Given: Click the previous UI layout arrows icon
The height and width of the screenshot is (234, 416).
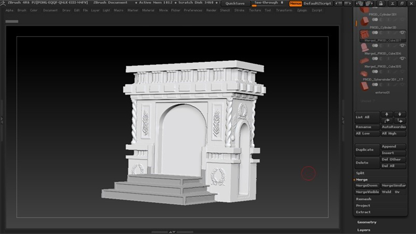Looking at the screenshot, I should pos(338,4).
